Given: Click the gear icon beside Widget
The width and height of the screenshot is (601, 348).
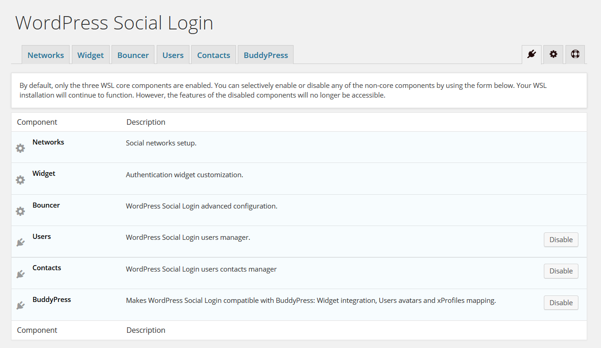Looking at the screenshot, I should coord(20,180).
